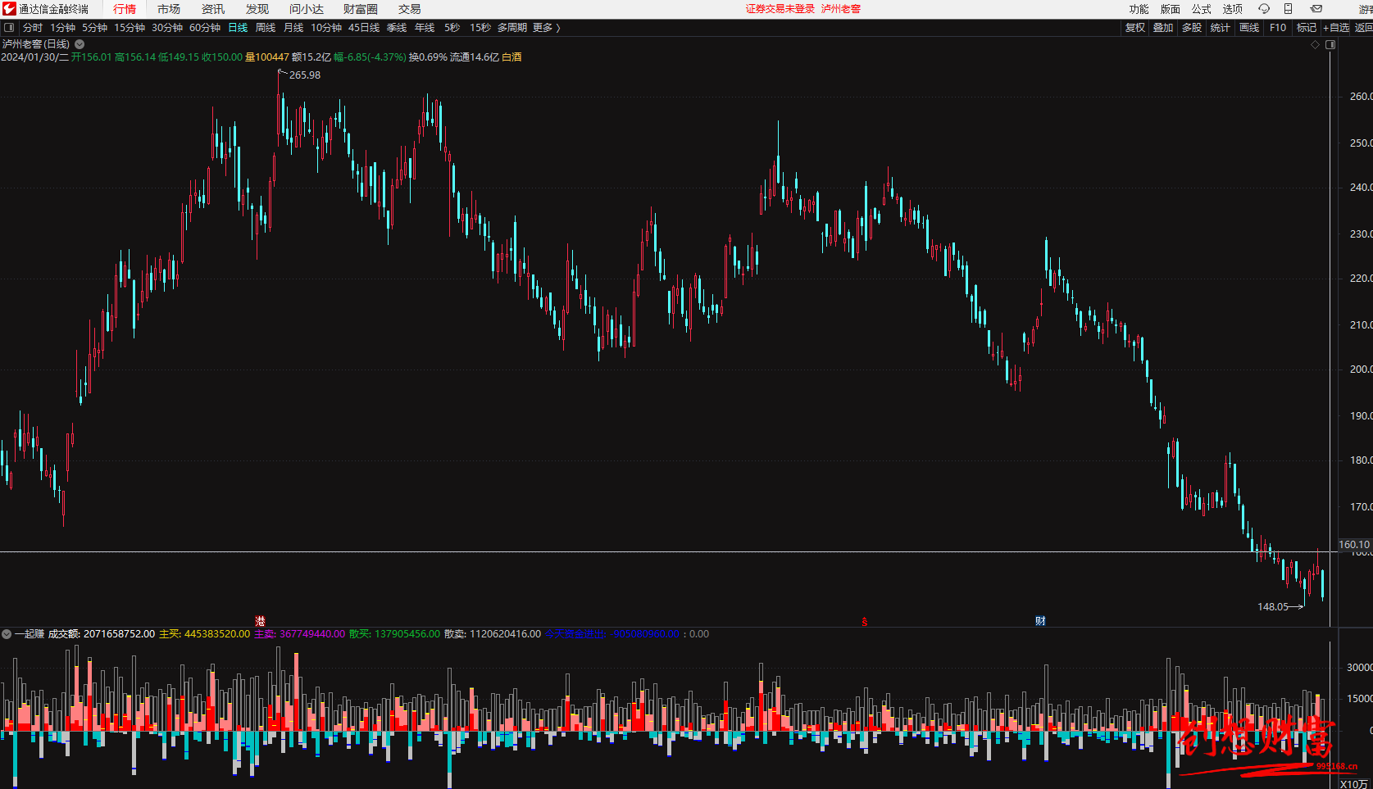This screenshot has height=789, width=1373.
Task: Click the 通达信 red logo icon
Action: pyautogui.click(x=9, y=9)
